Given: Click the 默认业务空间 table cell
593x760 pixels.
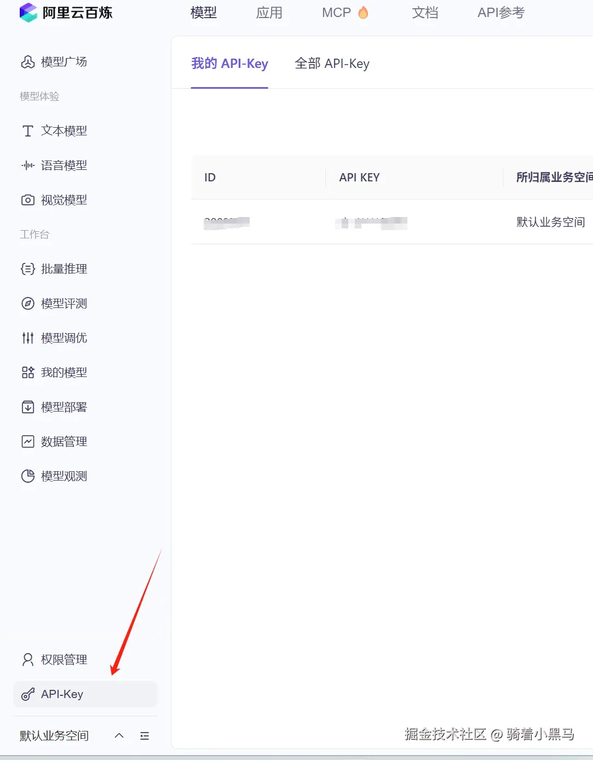Looking at the screenshot, I should [x=551, y=222].
